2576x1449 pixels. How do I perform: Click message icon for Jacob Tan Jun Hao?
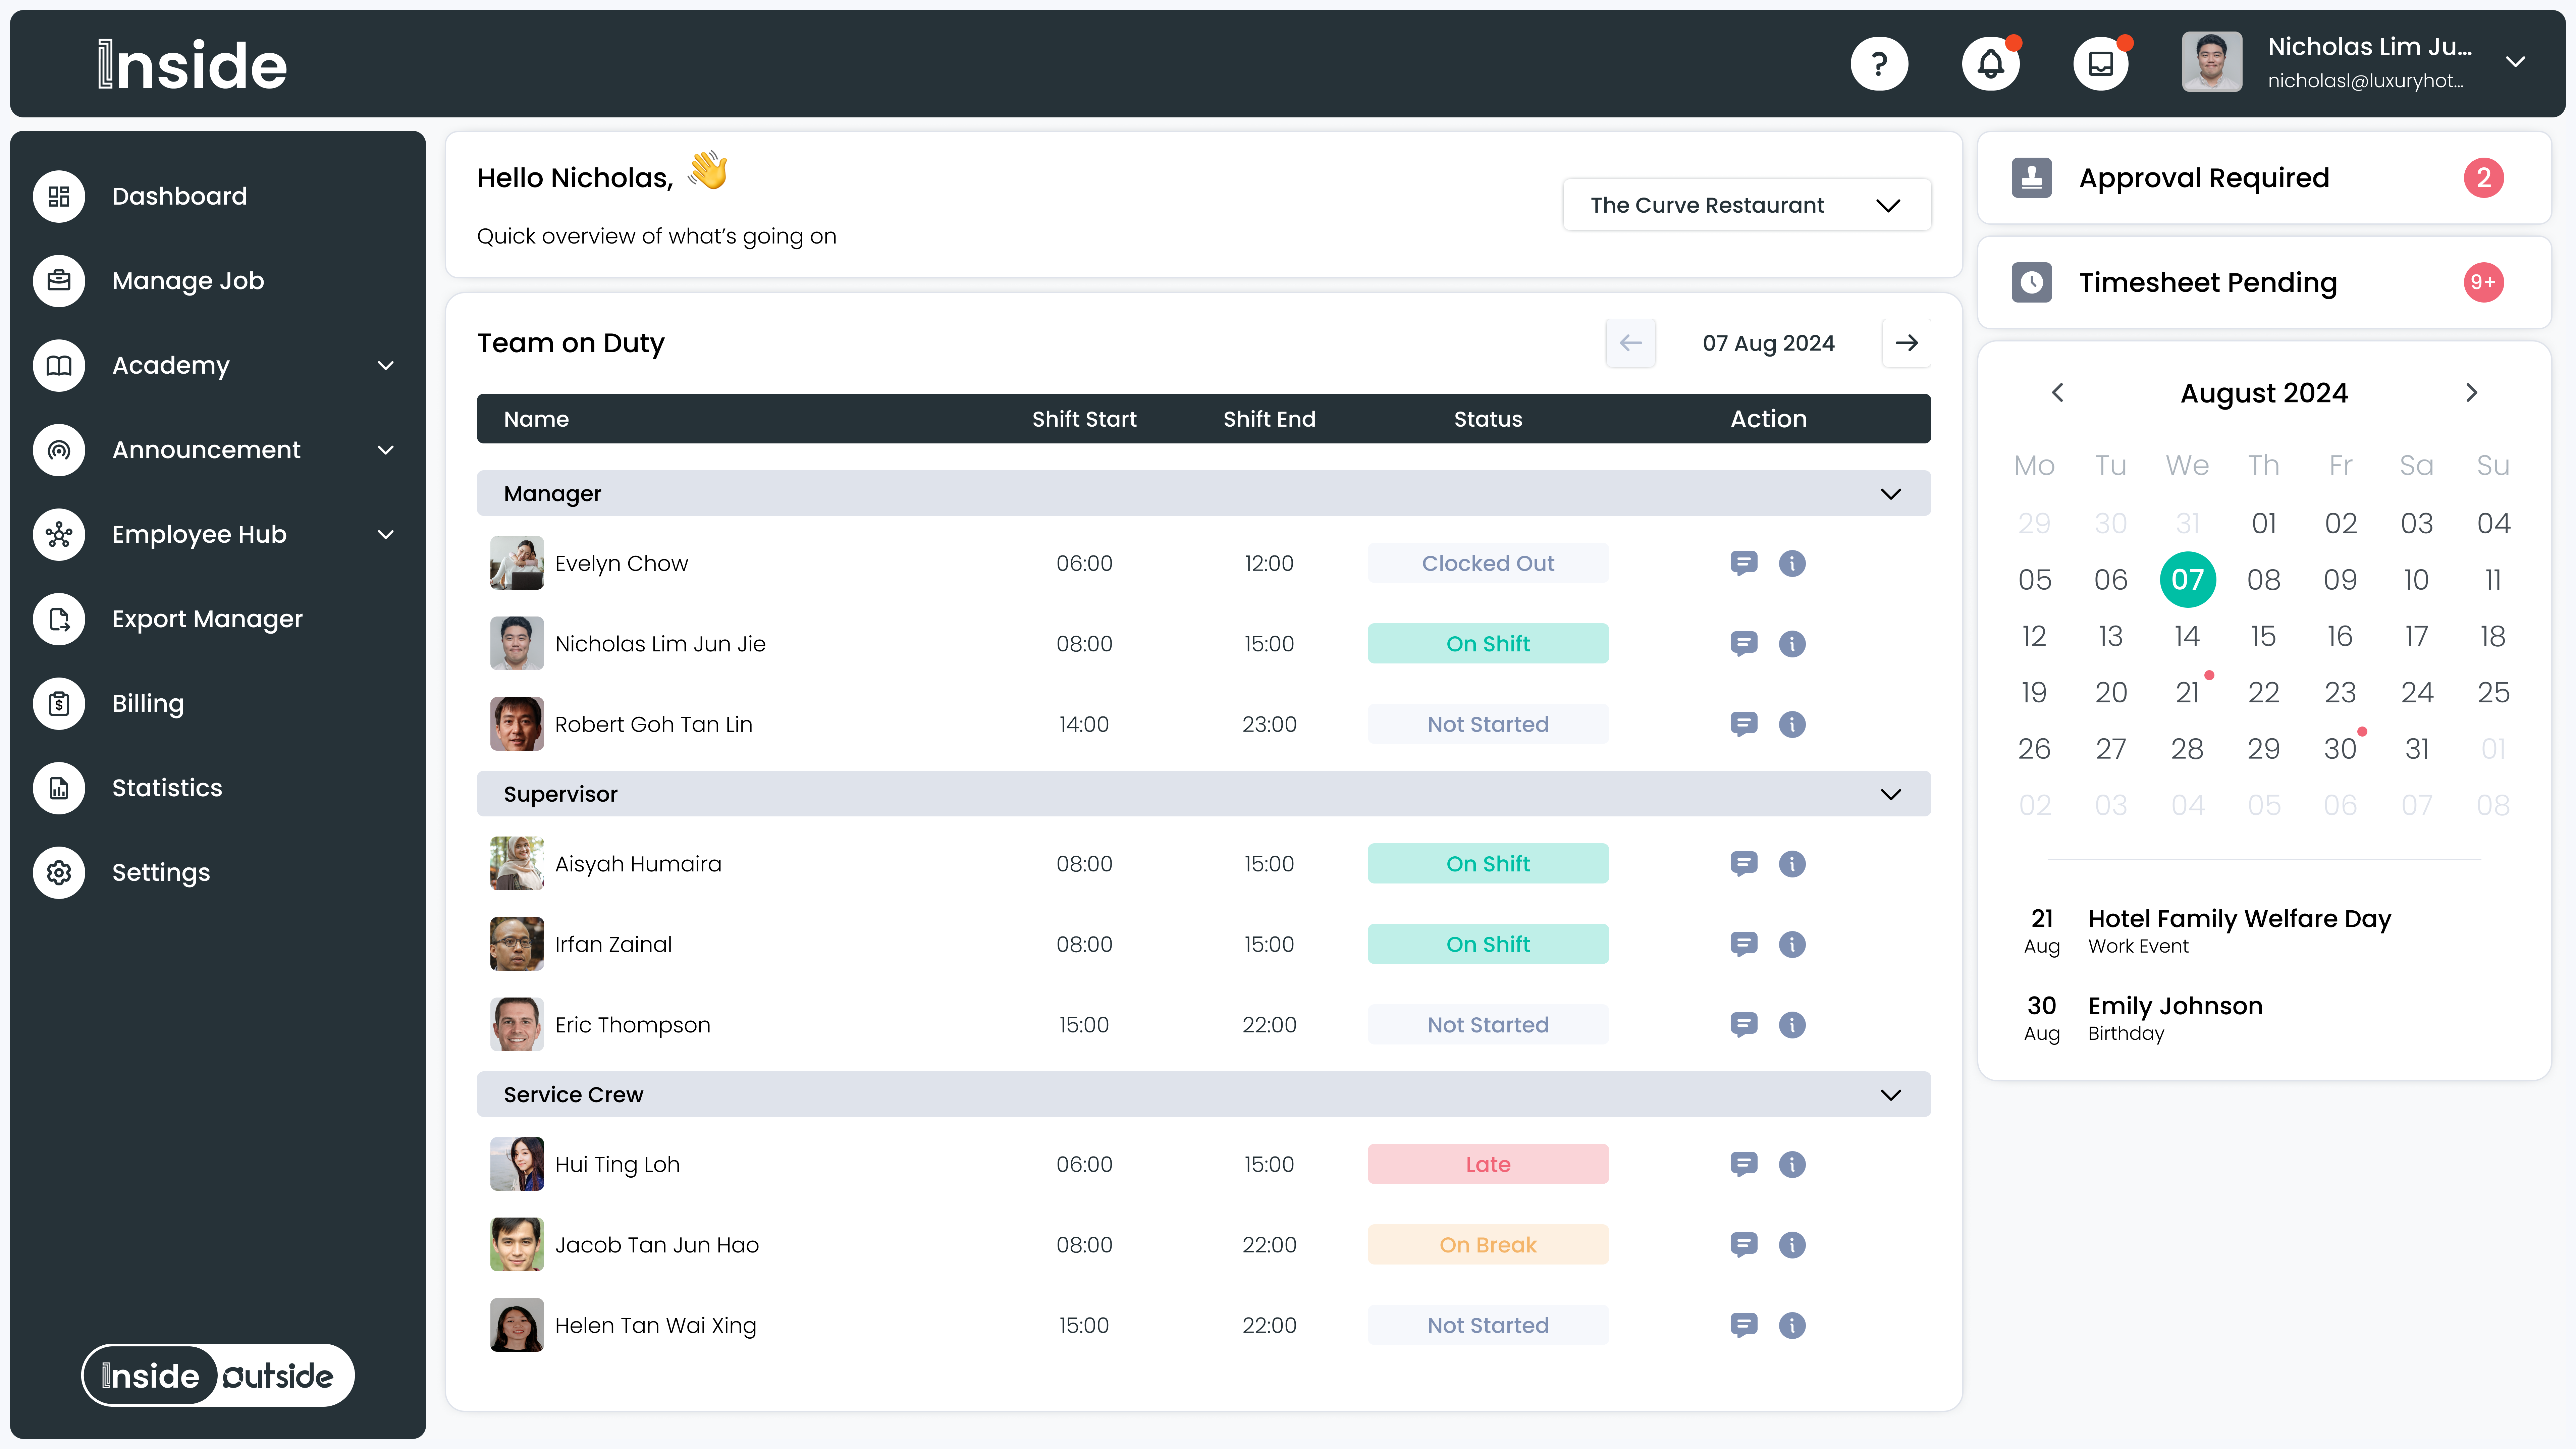(1743, 1245)
